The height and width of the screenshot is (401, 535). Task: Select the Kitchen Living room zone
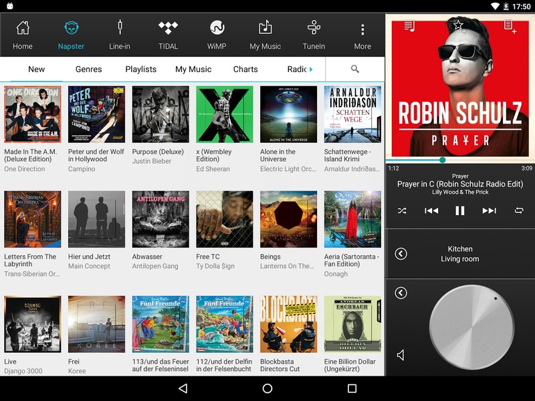(460, 254)
